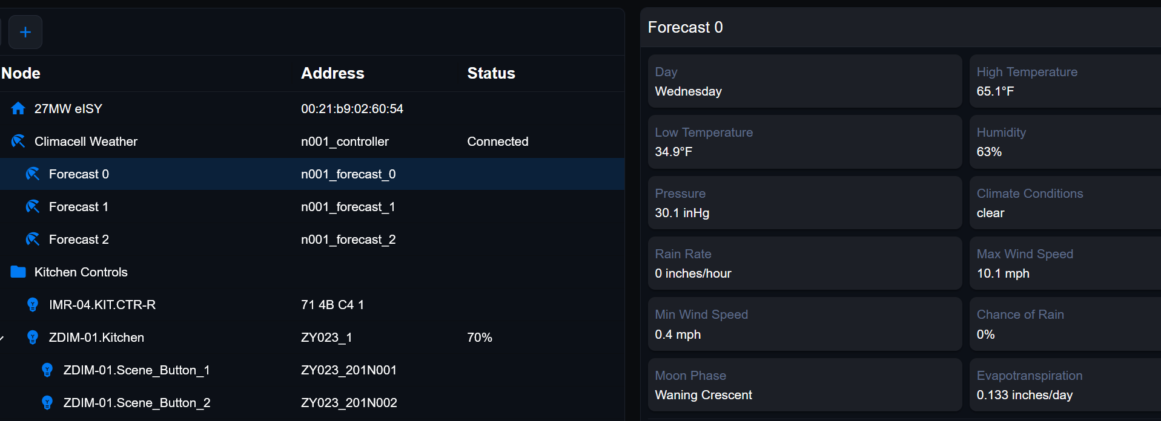The height and width of the screenshot is (421, 1161).
Task: Click the Moon Phase Waning Crescent card
Action: 805,385
